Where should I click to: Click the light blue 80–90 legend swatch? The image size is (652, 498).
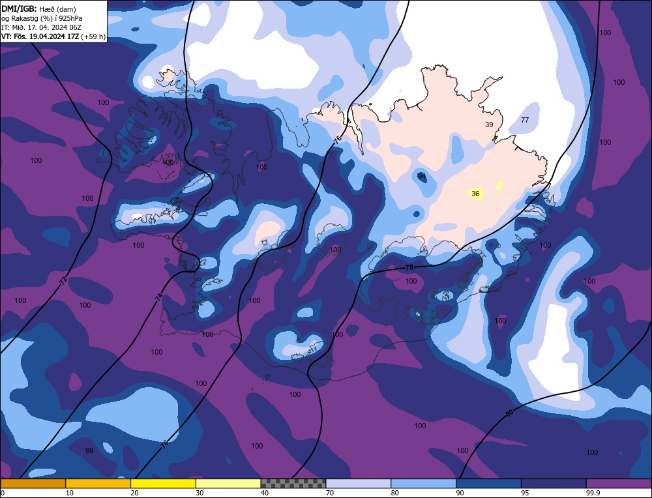click(423, 483)
